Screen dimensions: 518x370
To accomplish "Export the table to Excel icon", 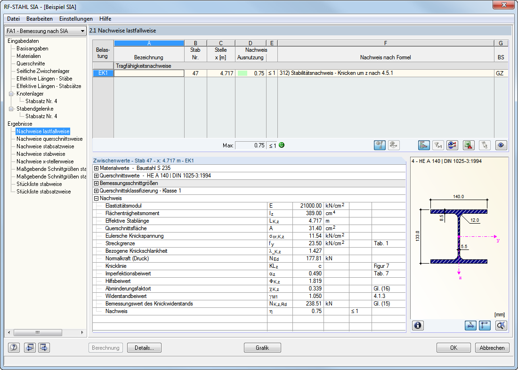I will tap(469, 145).
